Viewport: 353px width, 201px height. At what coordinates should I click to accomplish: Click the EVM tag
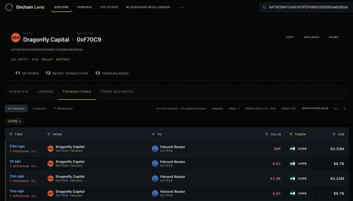(35, 60)
